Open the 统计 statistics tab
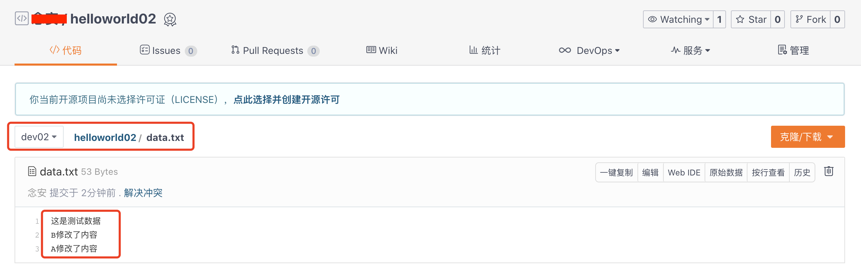Image resolution: width=861 pixels, height=277 pixels. 484,50
